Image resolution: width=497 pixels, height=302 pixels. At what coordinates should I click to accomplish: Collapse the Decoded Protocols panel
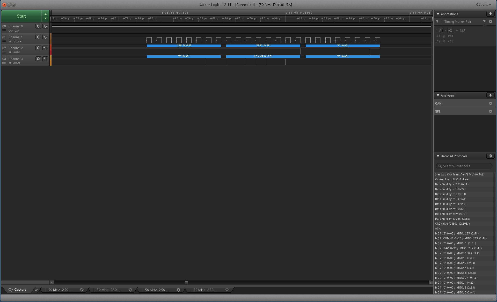coord(438,156)
